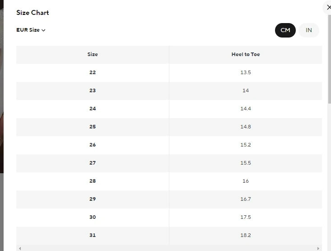Select the size 25 row
Screen dimensions: 331x251
pyautogui.click(x=93, y=127)
